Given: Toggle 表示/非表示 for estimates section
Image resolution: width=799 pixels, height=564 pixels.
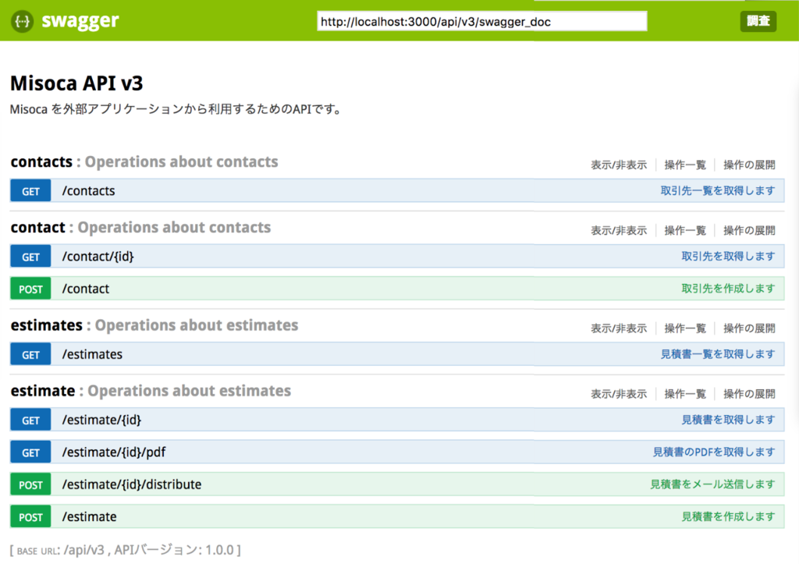Looking at the screenshot, I should (x=619, y=328).
